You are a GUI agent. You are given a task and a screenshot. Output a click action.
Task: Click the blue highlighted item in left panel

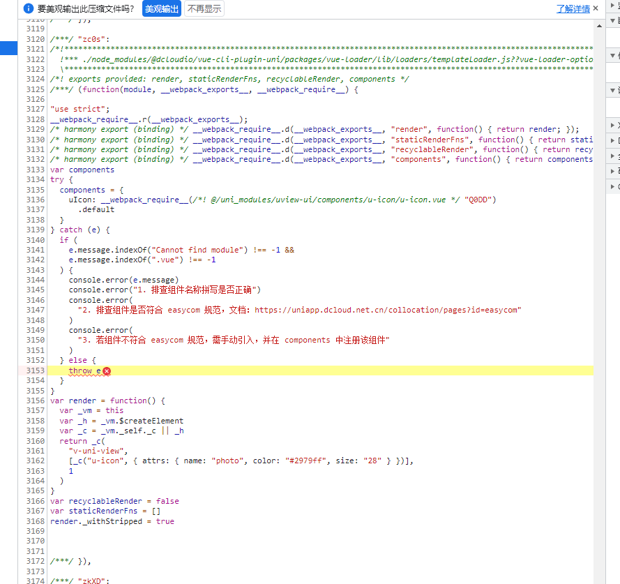(x=8, y=48)
